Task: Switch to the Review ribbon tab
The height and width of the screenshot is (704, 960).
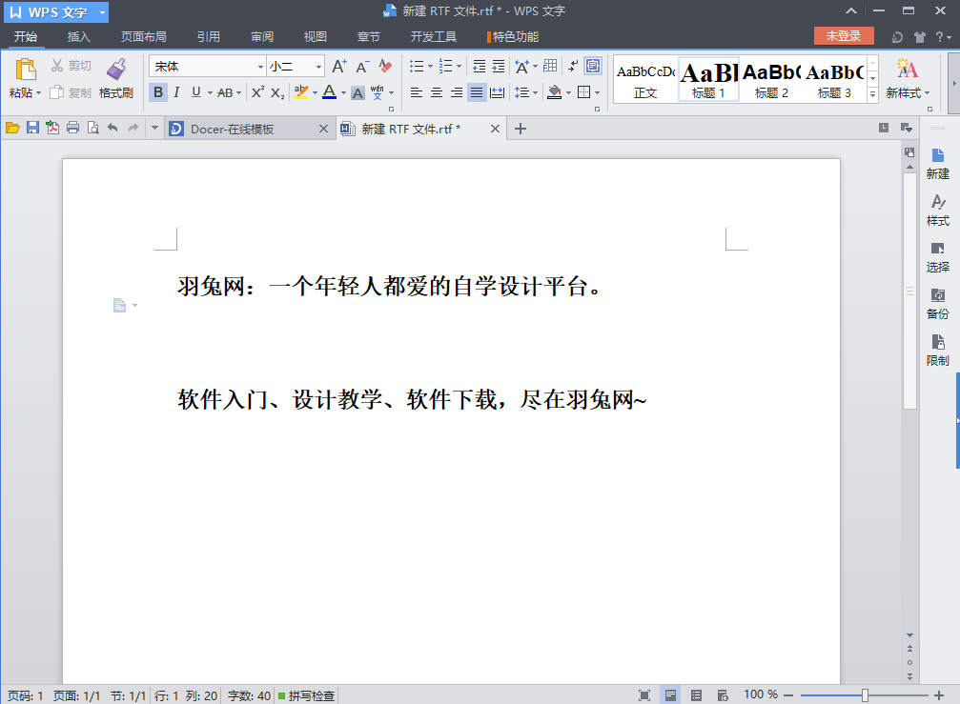Action: point(262,37)
